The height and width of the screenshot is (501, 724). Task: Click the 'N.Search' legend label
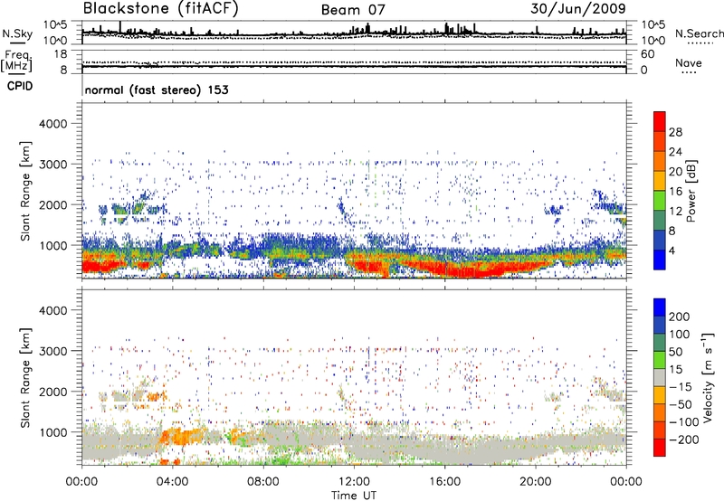699,33
